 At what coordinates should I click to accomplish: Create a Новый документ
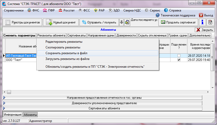[61, 22]
